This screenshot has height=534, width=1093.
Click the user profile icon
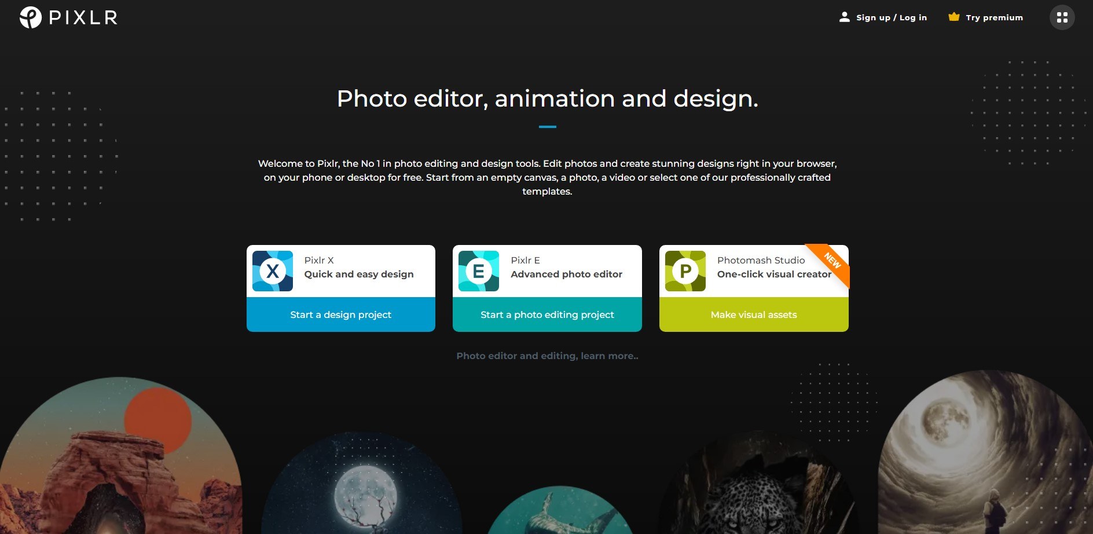click(x=845, y=17)
